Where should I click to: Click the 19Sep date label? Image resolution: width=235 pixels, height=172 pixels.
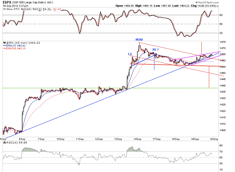point(195,139)
